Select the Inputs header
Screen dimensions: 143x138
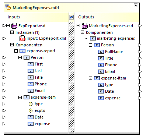click(x=14, y=17)
